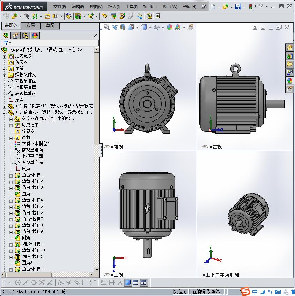Click the SolidWorks Resources home icon

coord(289,47)
